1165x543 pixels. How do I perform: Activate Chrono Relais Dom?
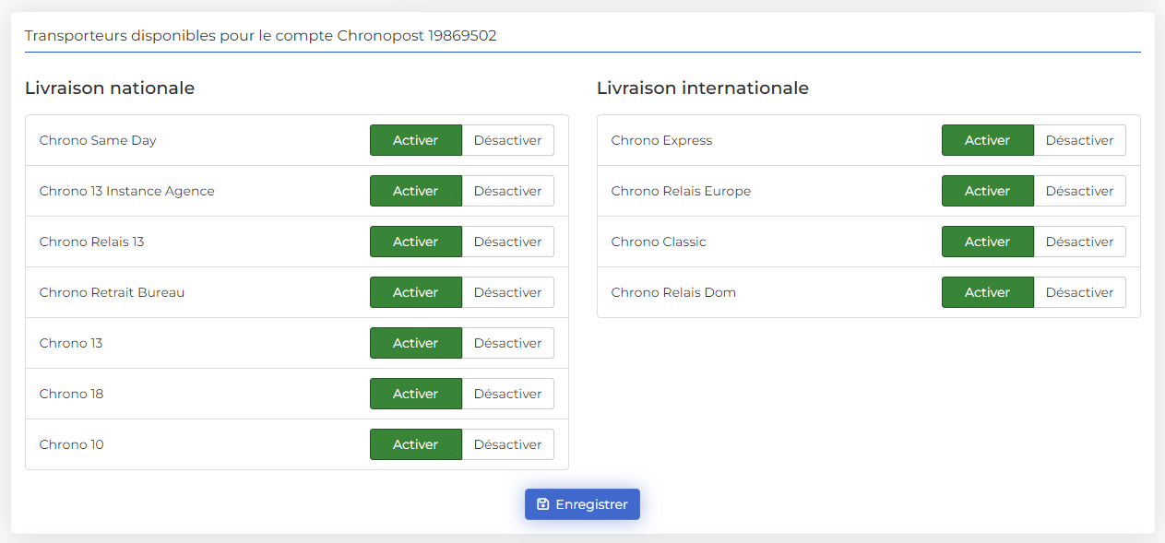click(988, 292)
